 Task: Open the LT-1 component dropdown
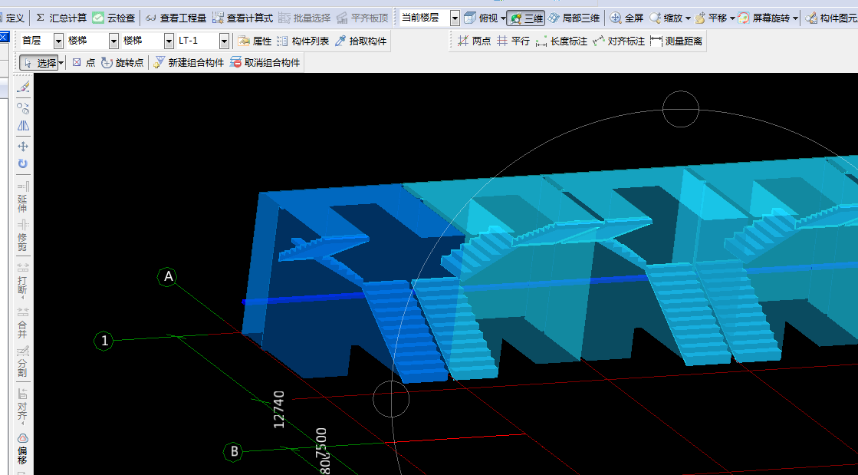[x=225, y=41]
